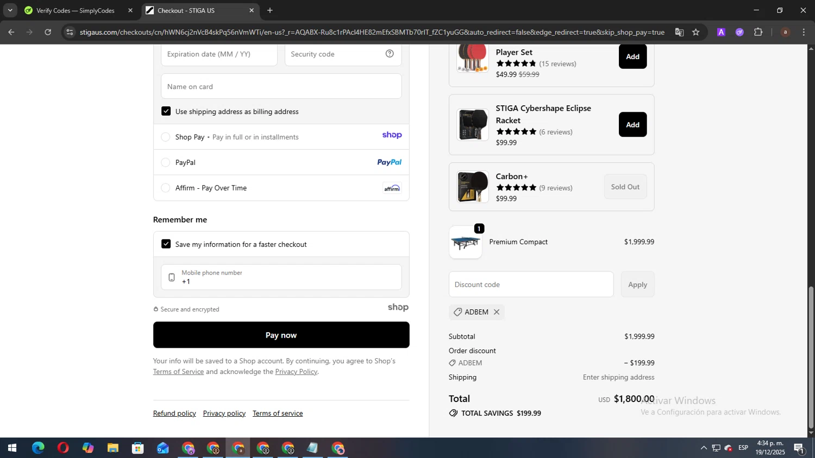Launch Microsoft Edge from taskbar
Viewport: 815px width, 458px height.
click(x=38, y=448)
